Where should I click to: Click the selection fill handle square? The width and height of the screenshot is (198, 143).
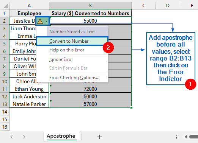pos(132,107)
